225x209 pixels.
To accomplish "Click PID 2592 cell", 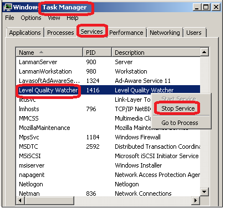I will [93, 147].
